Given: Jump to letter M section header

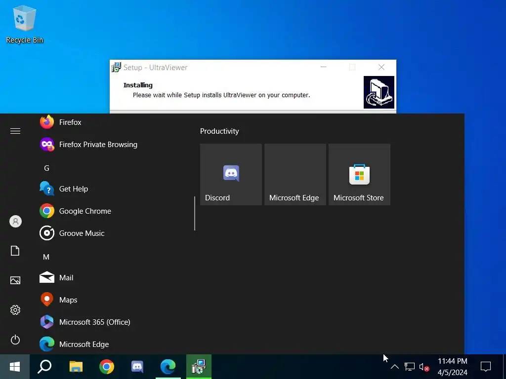Looking at the screenshot, I should point(46,257).
